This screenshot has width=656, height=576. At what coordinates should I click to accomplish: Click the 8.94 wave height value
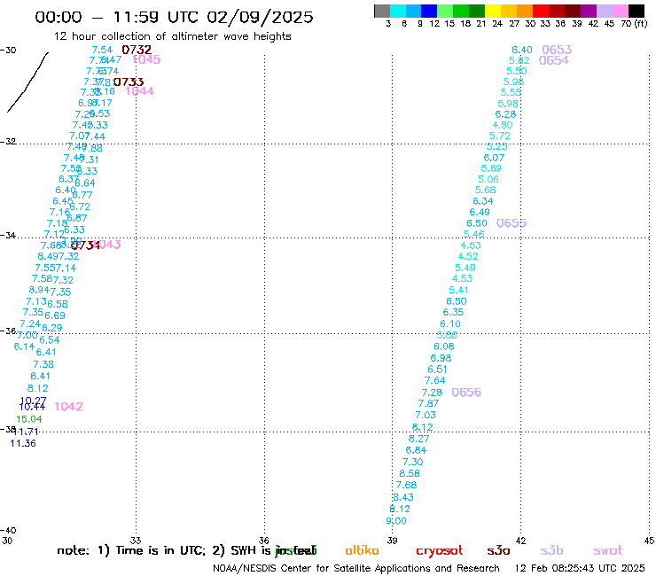[39, 290]
